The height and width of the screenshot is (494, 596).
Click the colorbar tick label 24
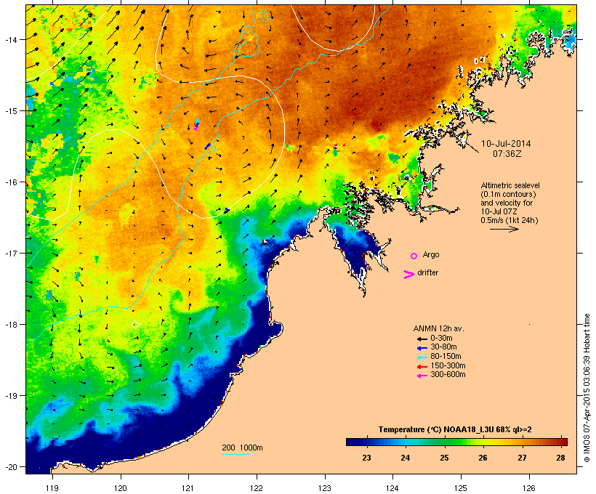[405, 458]
